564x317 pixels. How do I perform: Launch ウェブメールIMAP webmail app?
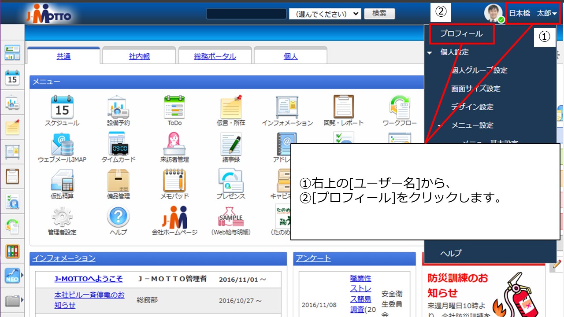pyautogui.click(x=62, y=144)
